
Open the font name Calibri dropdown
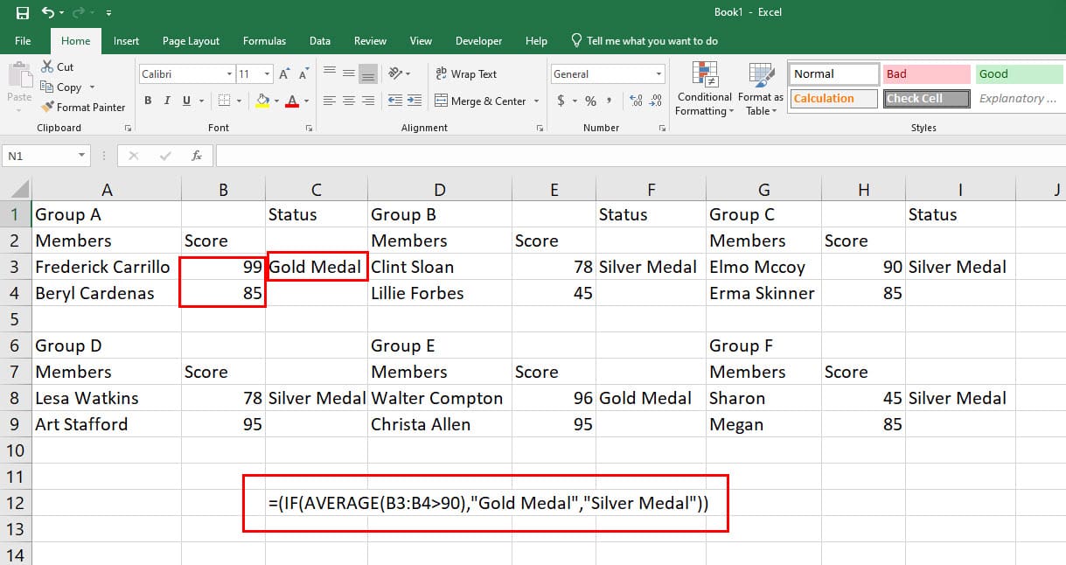pos(229,75)
